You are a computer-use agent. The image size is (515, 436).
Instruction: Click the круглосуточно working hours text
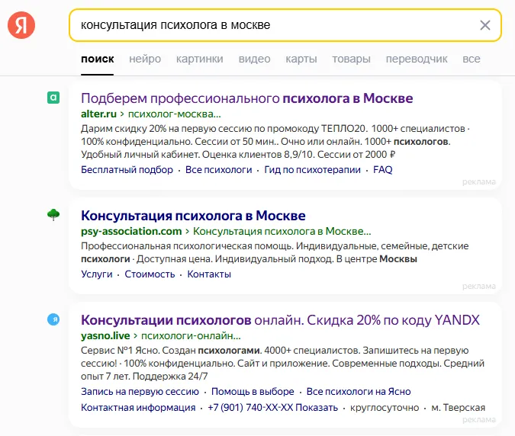pyautogui.click(x=385, y=408)
